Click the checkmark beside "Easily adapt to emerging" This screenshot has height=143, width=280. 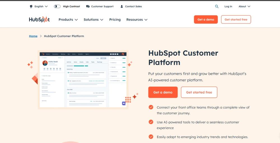click(x=151, y=137)
